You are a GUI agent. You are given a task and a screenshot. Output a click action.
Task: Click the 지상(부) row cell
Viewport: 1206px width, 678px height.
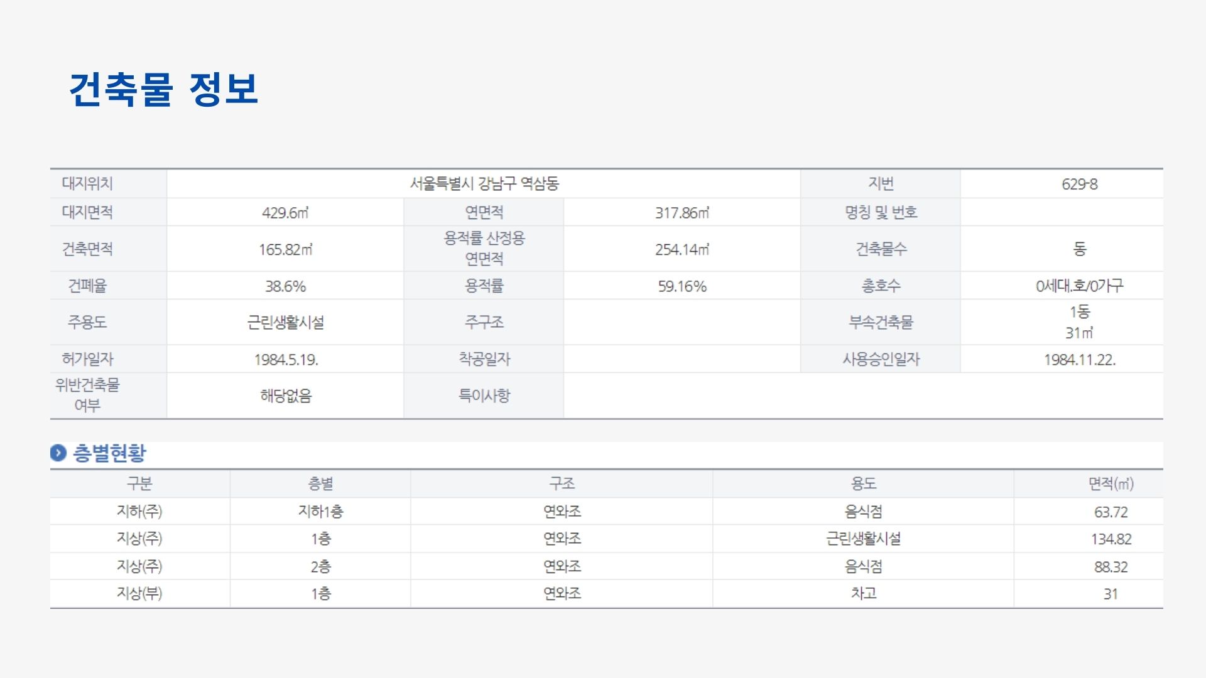click(139, 593)
